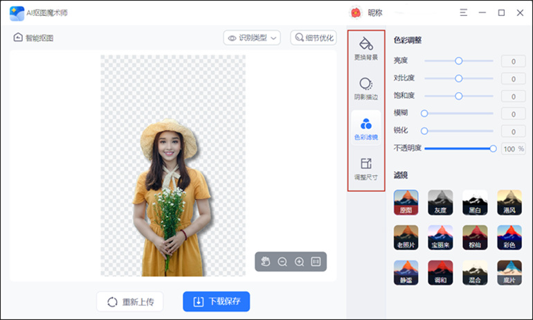
Task: Click the zoom in magnifier icon
Action: pyautogui.click(x=299, y=262)
